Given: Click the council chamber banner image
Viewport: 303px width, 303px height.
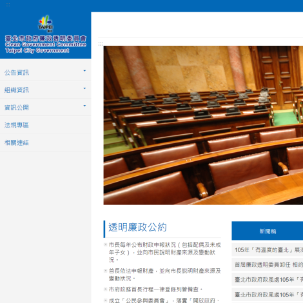Looking at the screenshot, I should point(203,125).
